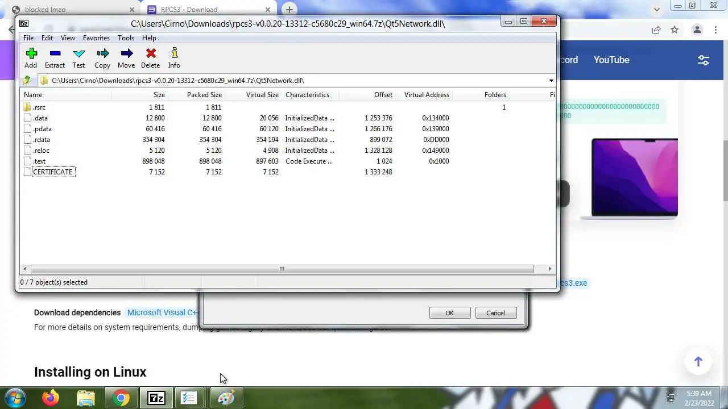The image size is (728, 409).
Task: Open the Microsoft Visual C++ dependency link
Action: coord(163,312)
